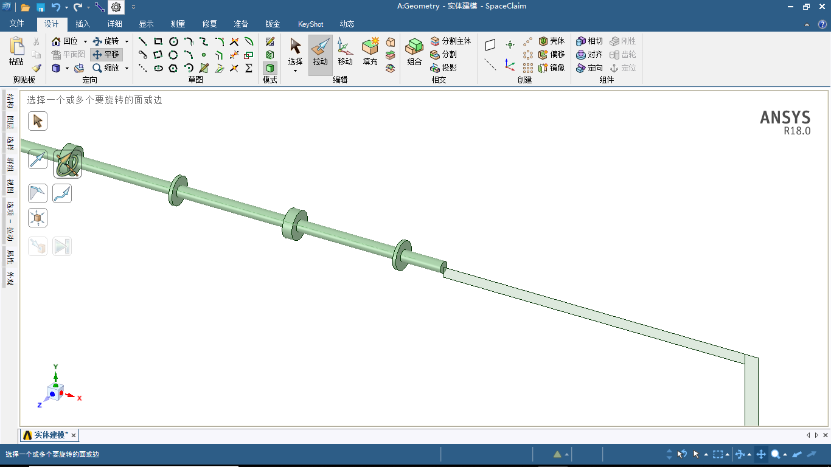
Task: Expand the view cube style dropdown in 定向
Action: coord(66,68)
